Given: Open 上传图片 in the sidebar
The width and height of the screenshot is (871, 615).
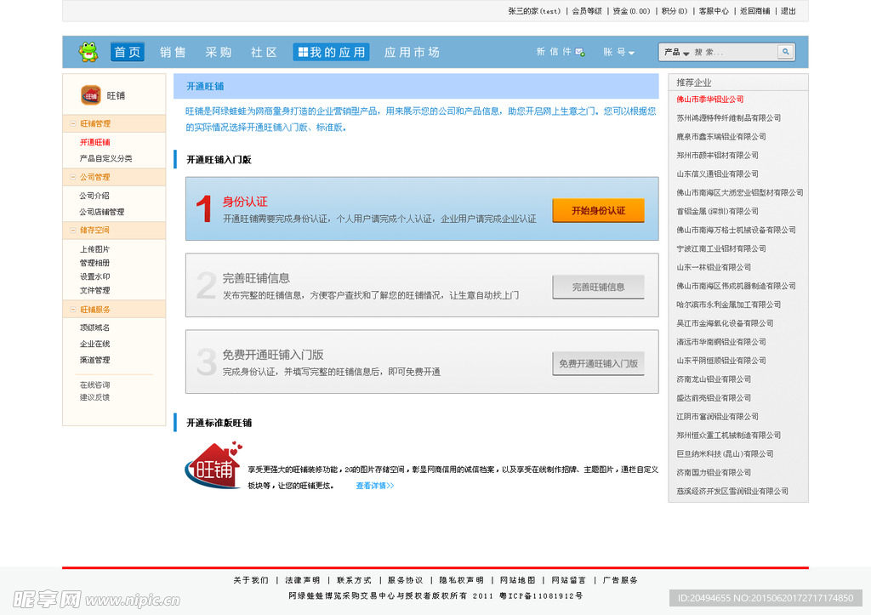Looking at the screenshot, I should pos(94,249).
